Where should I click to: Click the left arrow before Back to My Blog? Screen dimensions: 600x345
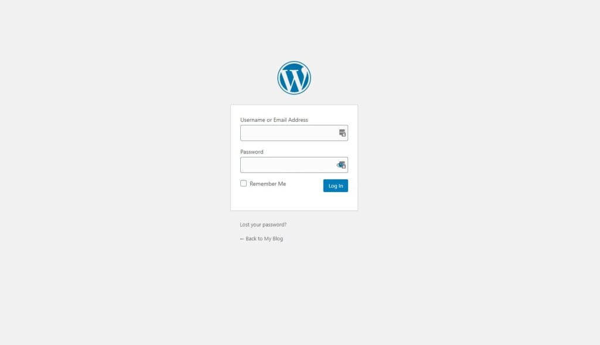click(x=242, y=238)
